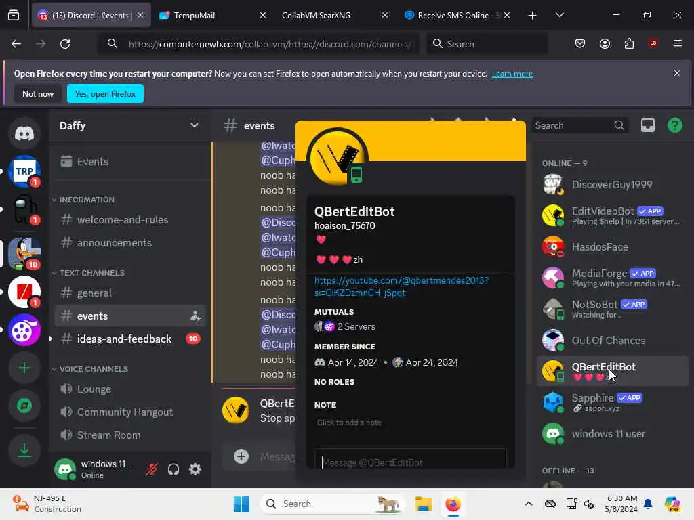This screenshot has height=520, width=694.
Task: Switch to Receive SMS Online tab
Action: [x=457, y=15]
